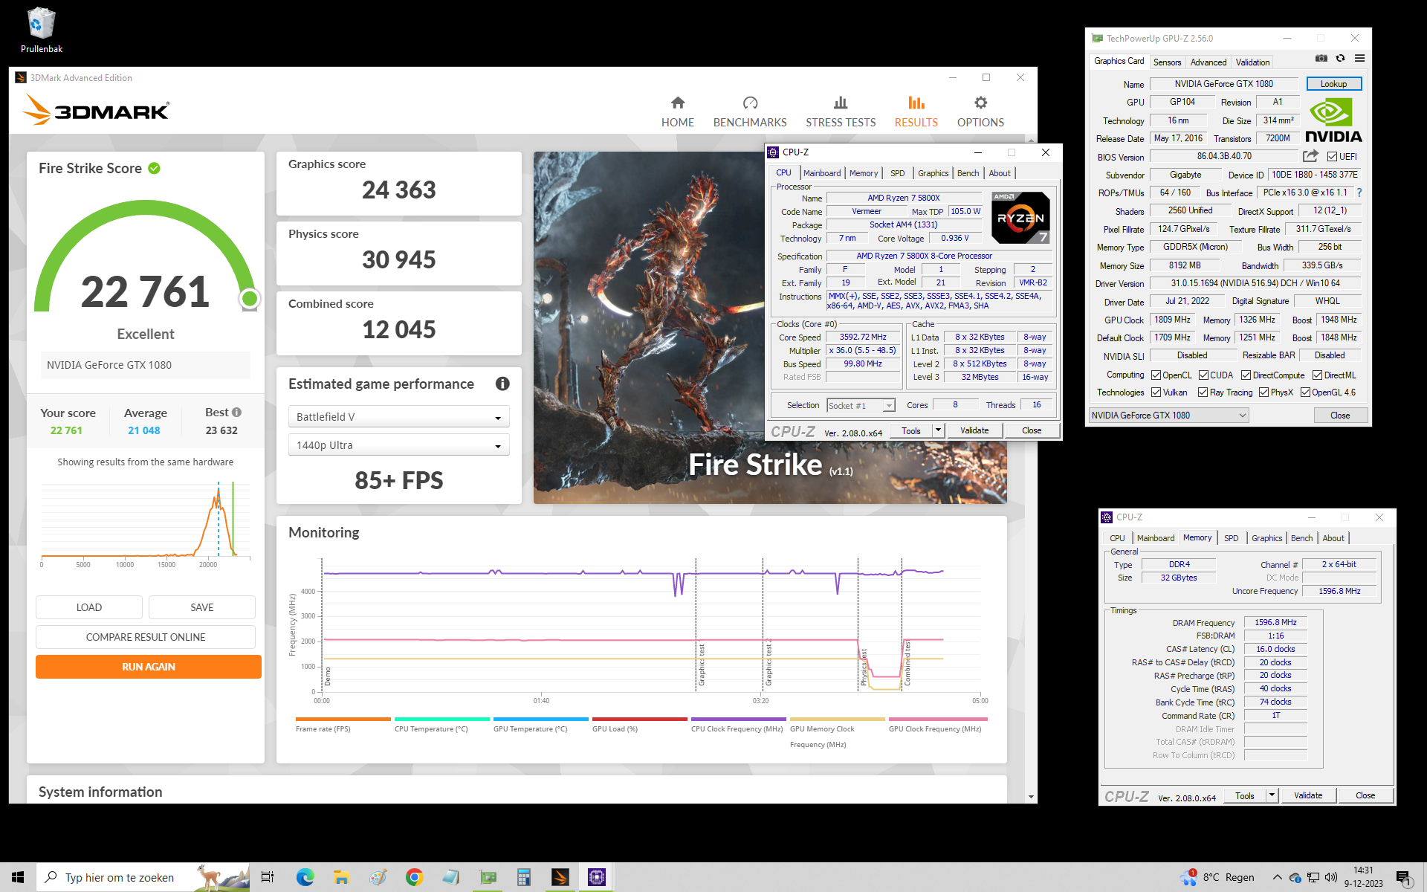Click the SAVE button

pyautogui.click(x=201, y=607)
